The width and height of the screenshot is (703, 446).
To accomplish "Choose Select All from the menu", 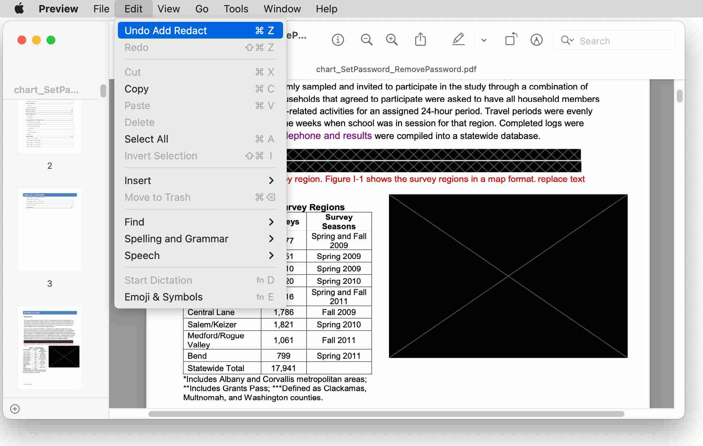I will point(146,139).
